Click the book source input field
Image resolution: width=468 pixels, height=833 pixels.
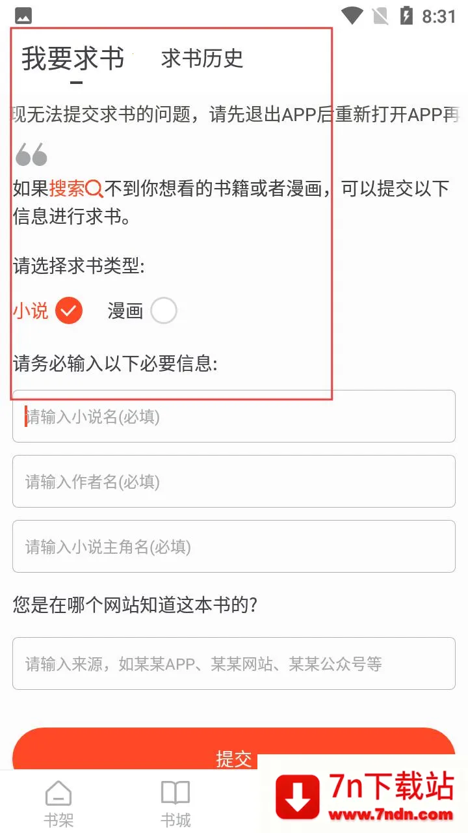[234, 663]
